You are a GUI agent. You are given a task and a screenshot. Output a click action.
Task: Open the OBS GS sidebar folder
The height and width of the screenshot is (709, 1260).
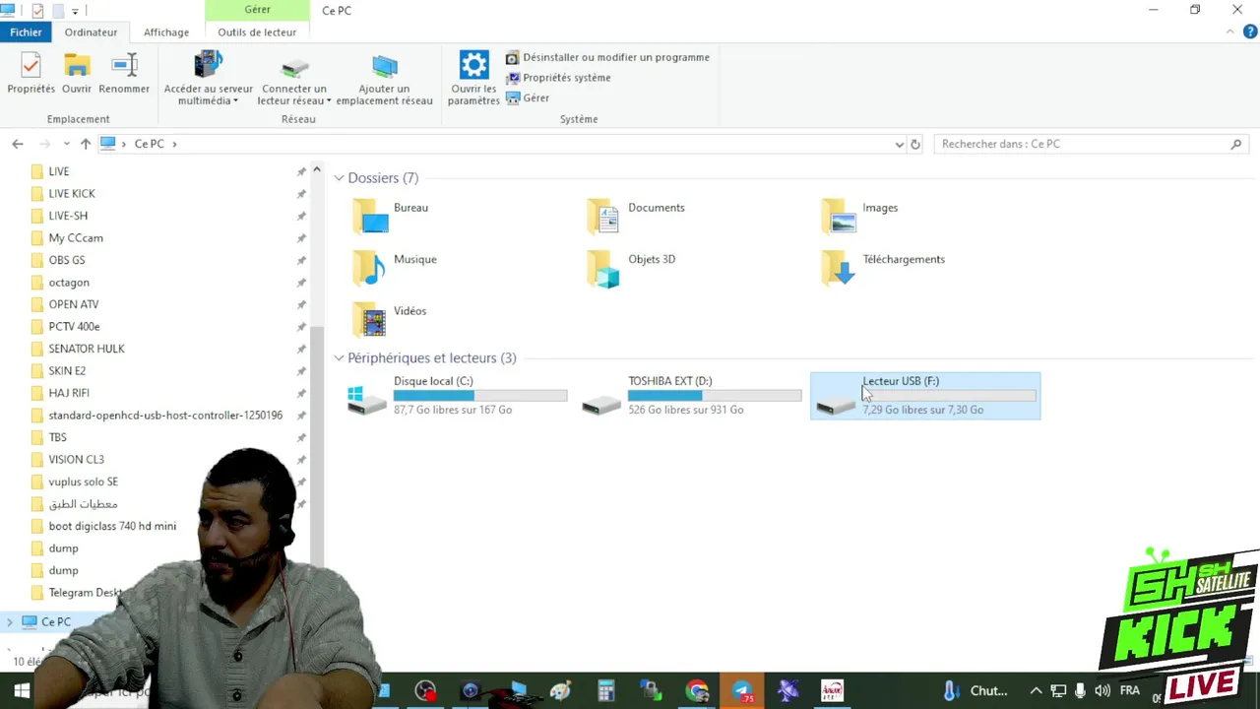(x=67, y=260)
